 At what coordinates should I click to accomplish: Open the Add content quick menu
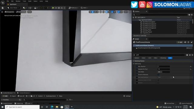point(25,8)
